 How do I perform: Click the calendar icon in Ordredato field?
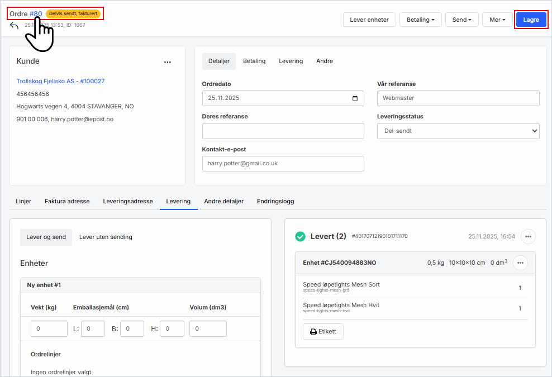click(x=355, y=98)
